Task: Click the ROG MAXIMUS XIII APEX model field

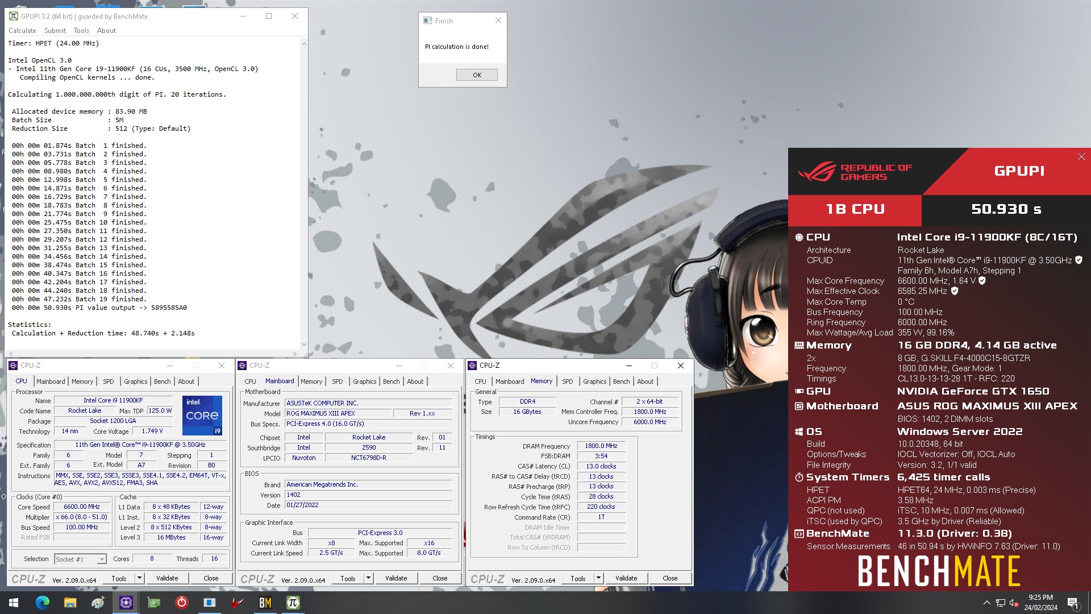Action: click(337, 413)
